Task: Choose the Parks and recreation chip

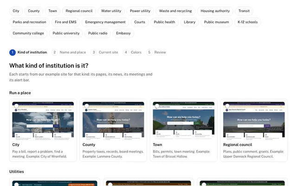Action: pyautogui.click(x=29, y=22)
